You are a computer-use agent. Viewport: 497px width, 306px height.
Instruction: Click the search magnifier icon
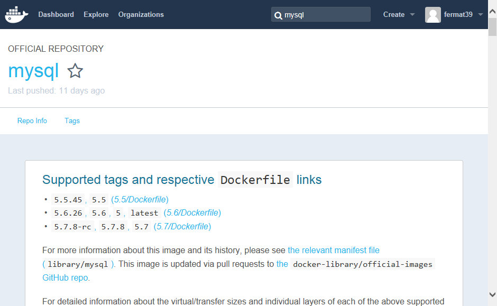(x=278, y=15)
